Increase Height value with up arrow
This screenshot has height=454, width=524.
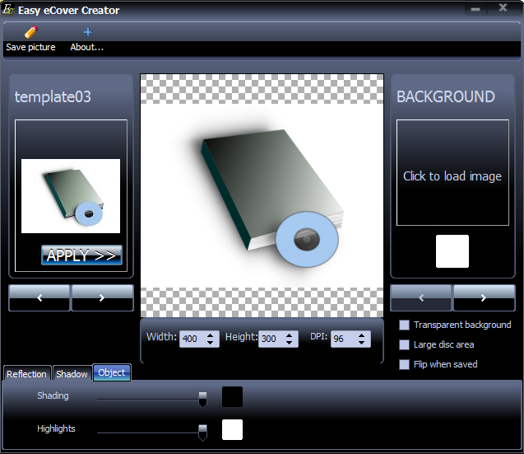[x=290, y=335]
